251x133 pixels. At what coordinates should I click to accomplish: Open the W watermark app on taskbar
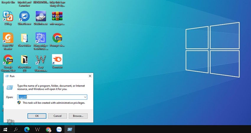38,129
